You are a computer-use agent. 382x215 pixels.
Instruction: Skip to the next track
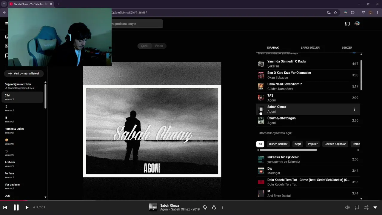point(27,207)
